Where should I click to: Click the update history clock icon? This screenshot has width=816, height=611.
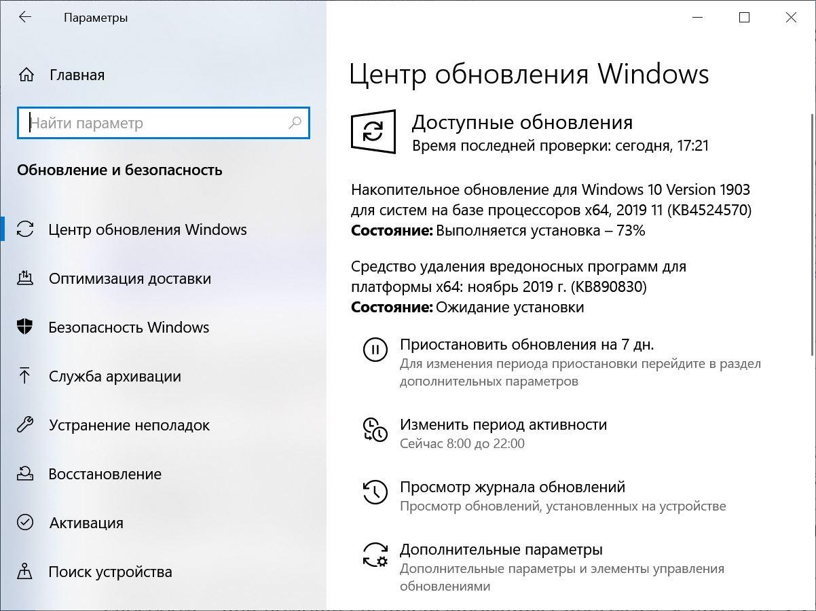375,492
